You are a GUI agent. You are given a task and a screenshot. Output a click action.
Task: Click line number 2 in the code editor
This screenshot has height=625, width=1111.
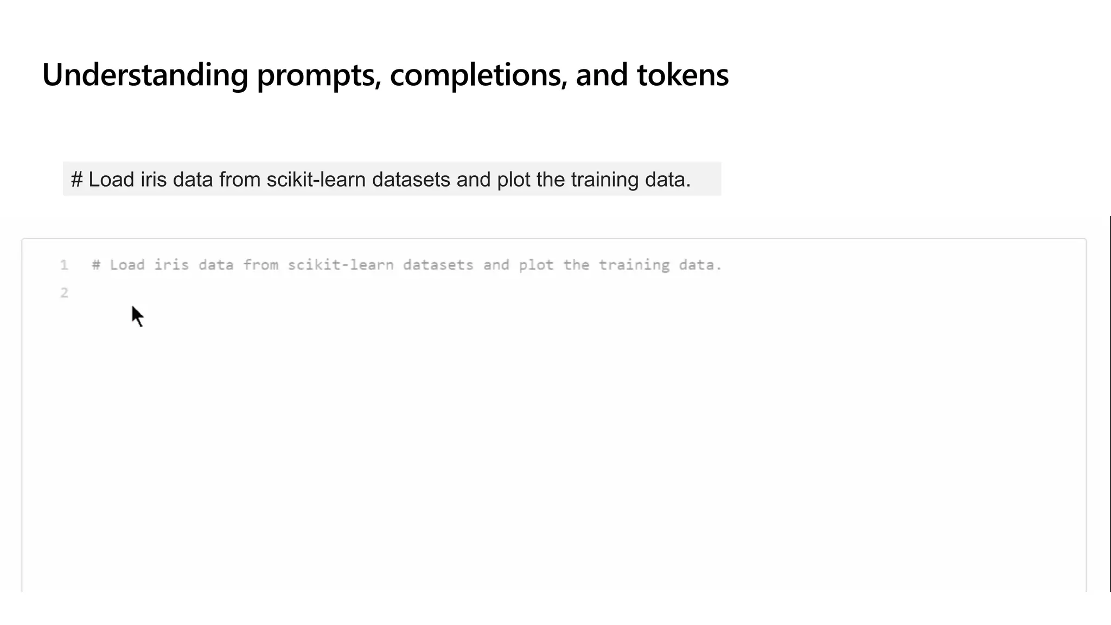[64, 293]
